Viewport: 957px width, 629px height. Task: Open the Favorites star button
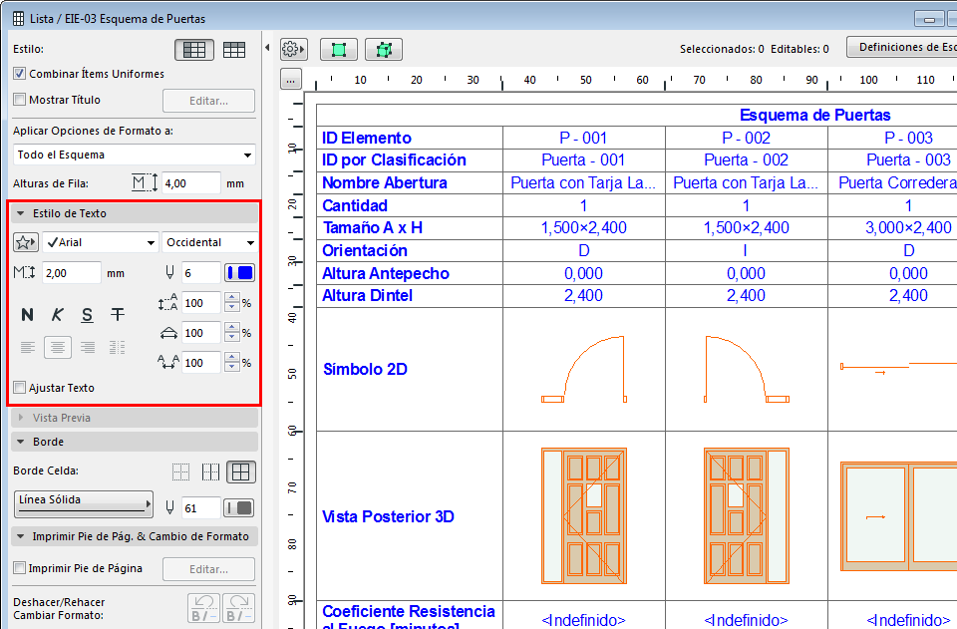(x=26, y=242)
